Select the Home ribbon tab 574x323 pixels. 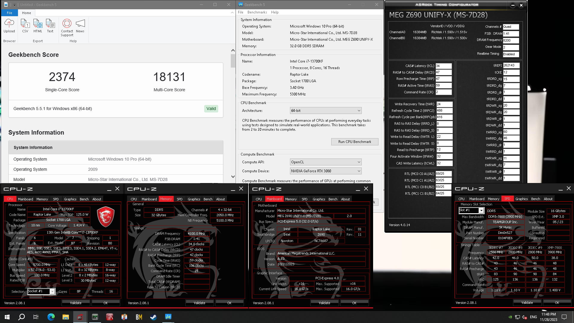27,13
